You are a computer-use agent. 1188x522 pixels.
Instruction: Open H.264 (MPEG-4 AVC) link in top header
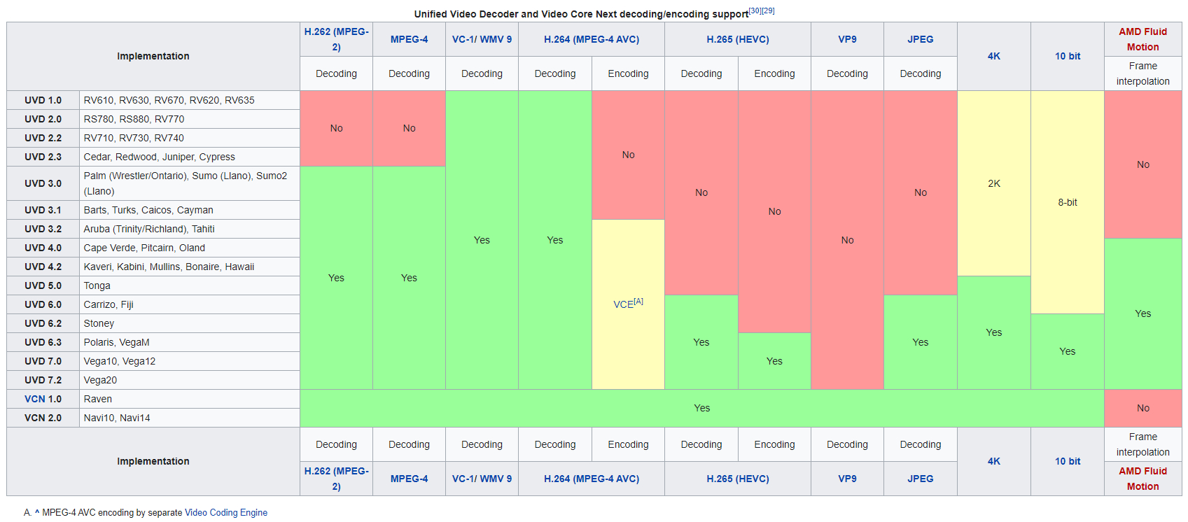591,39
